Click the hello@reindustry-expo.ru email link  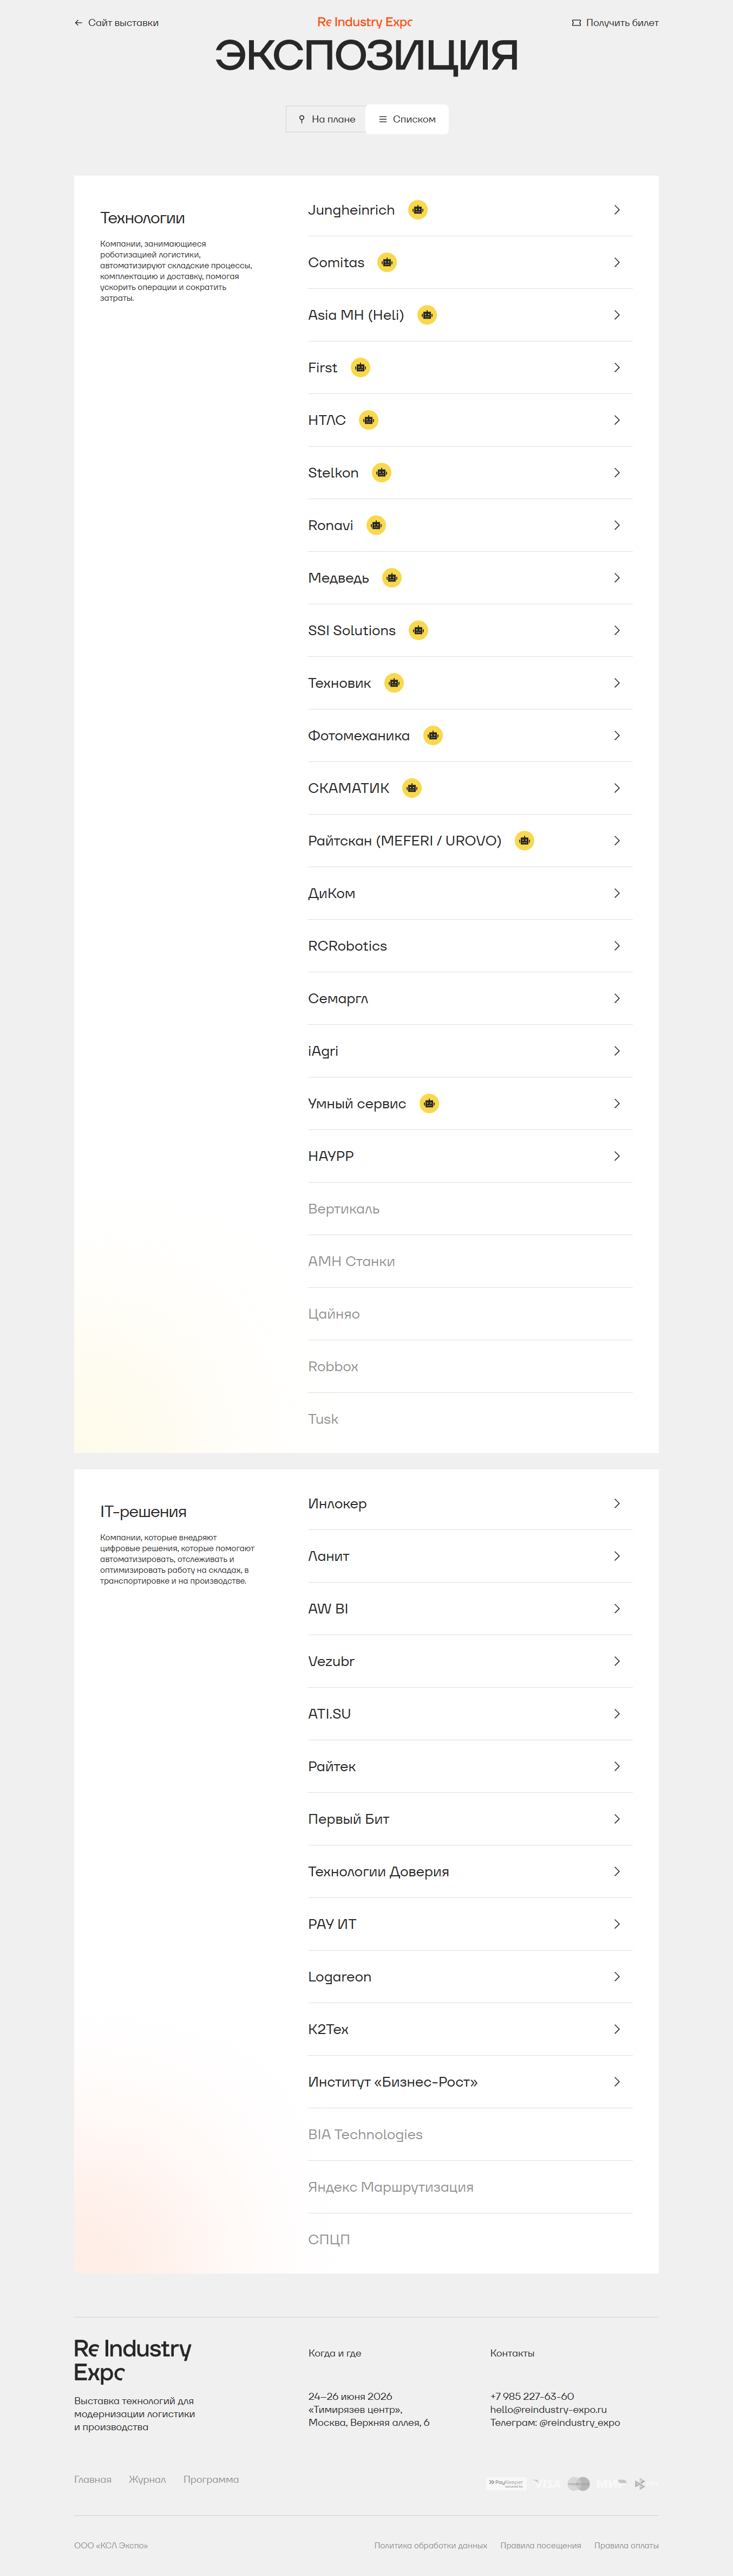(548, 2409)
